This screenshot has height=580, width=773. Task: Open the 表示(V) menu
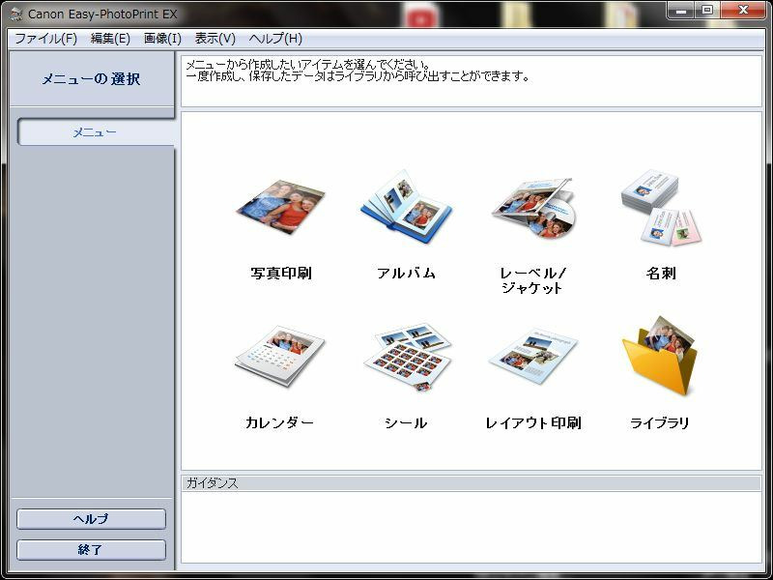click(x=215, y=39)
